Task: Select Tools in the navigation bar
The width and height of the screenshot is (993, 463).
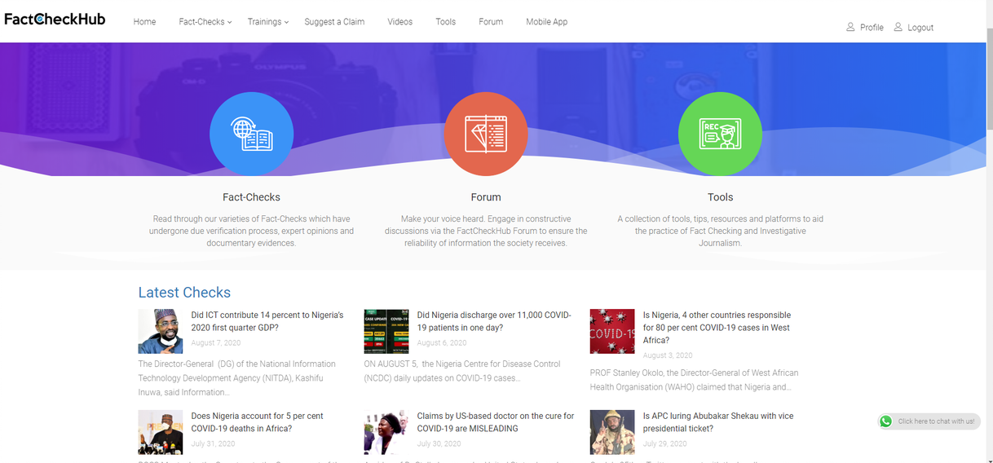Action: click(445, 22)
